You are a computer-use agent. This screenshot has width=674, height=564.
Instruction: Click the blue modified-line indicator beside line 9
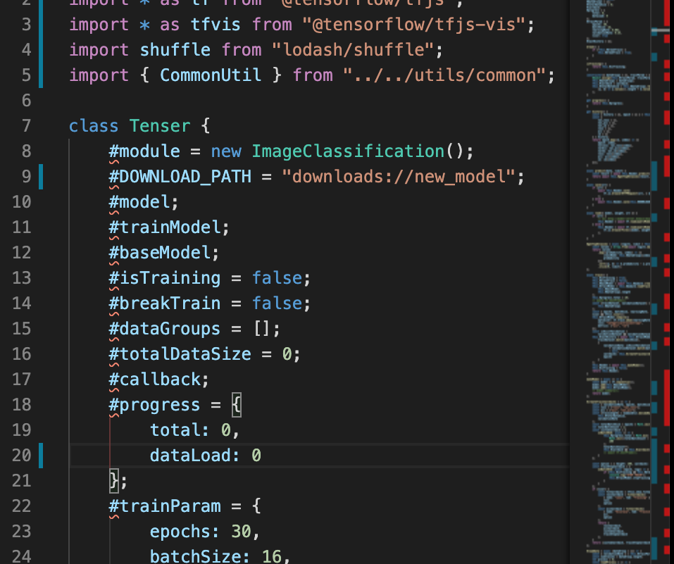[41, 176]
